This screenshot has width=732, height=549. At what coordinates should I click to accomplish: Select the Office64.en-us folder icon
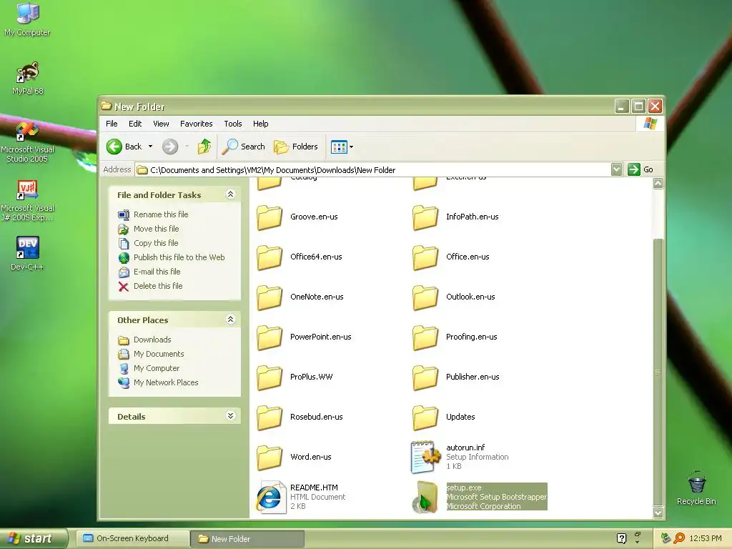269,257
